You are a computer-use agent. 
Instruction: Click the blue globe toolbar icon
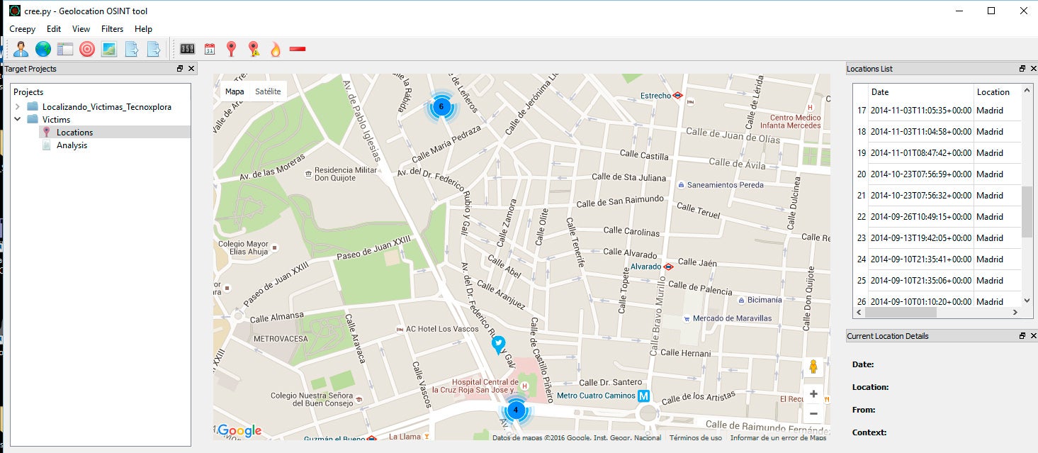pos(43,49)
